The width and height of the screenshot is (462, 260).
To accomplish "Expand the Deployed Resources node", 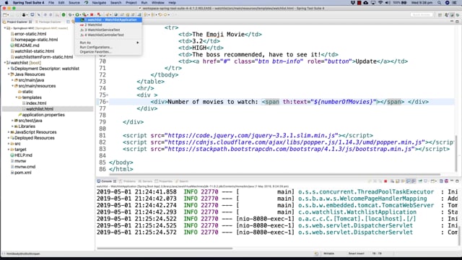I will click(x=9, y=138).
